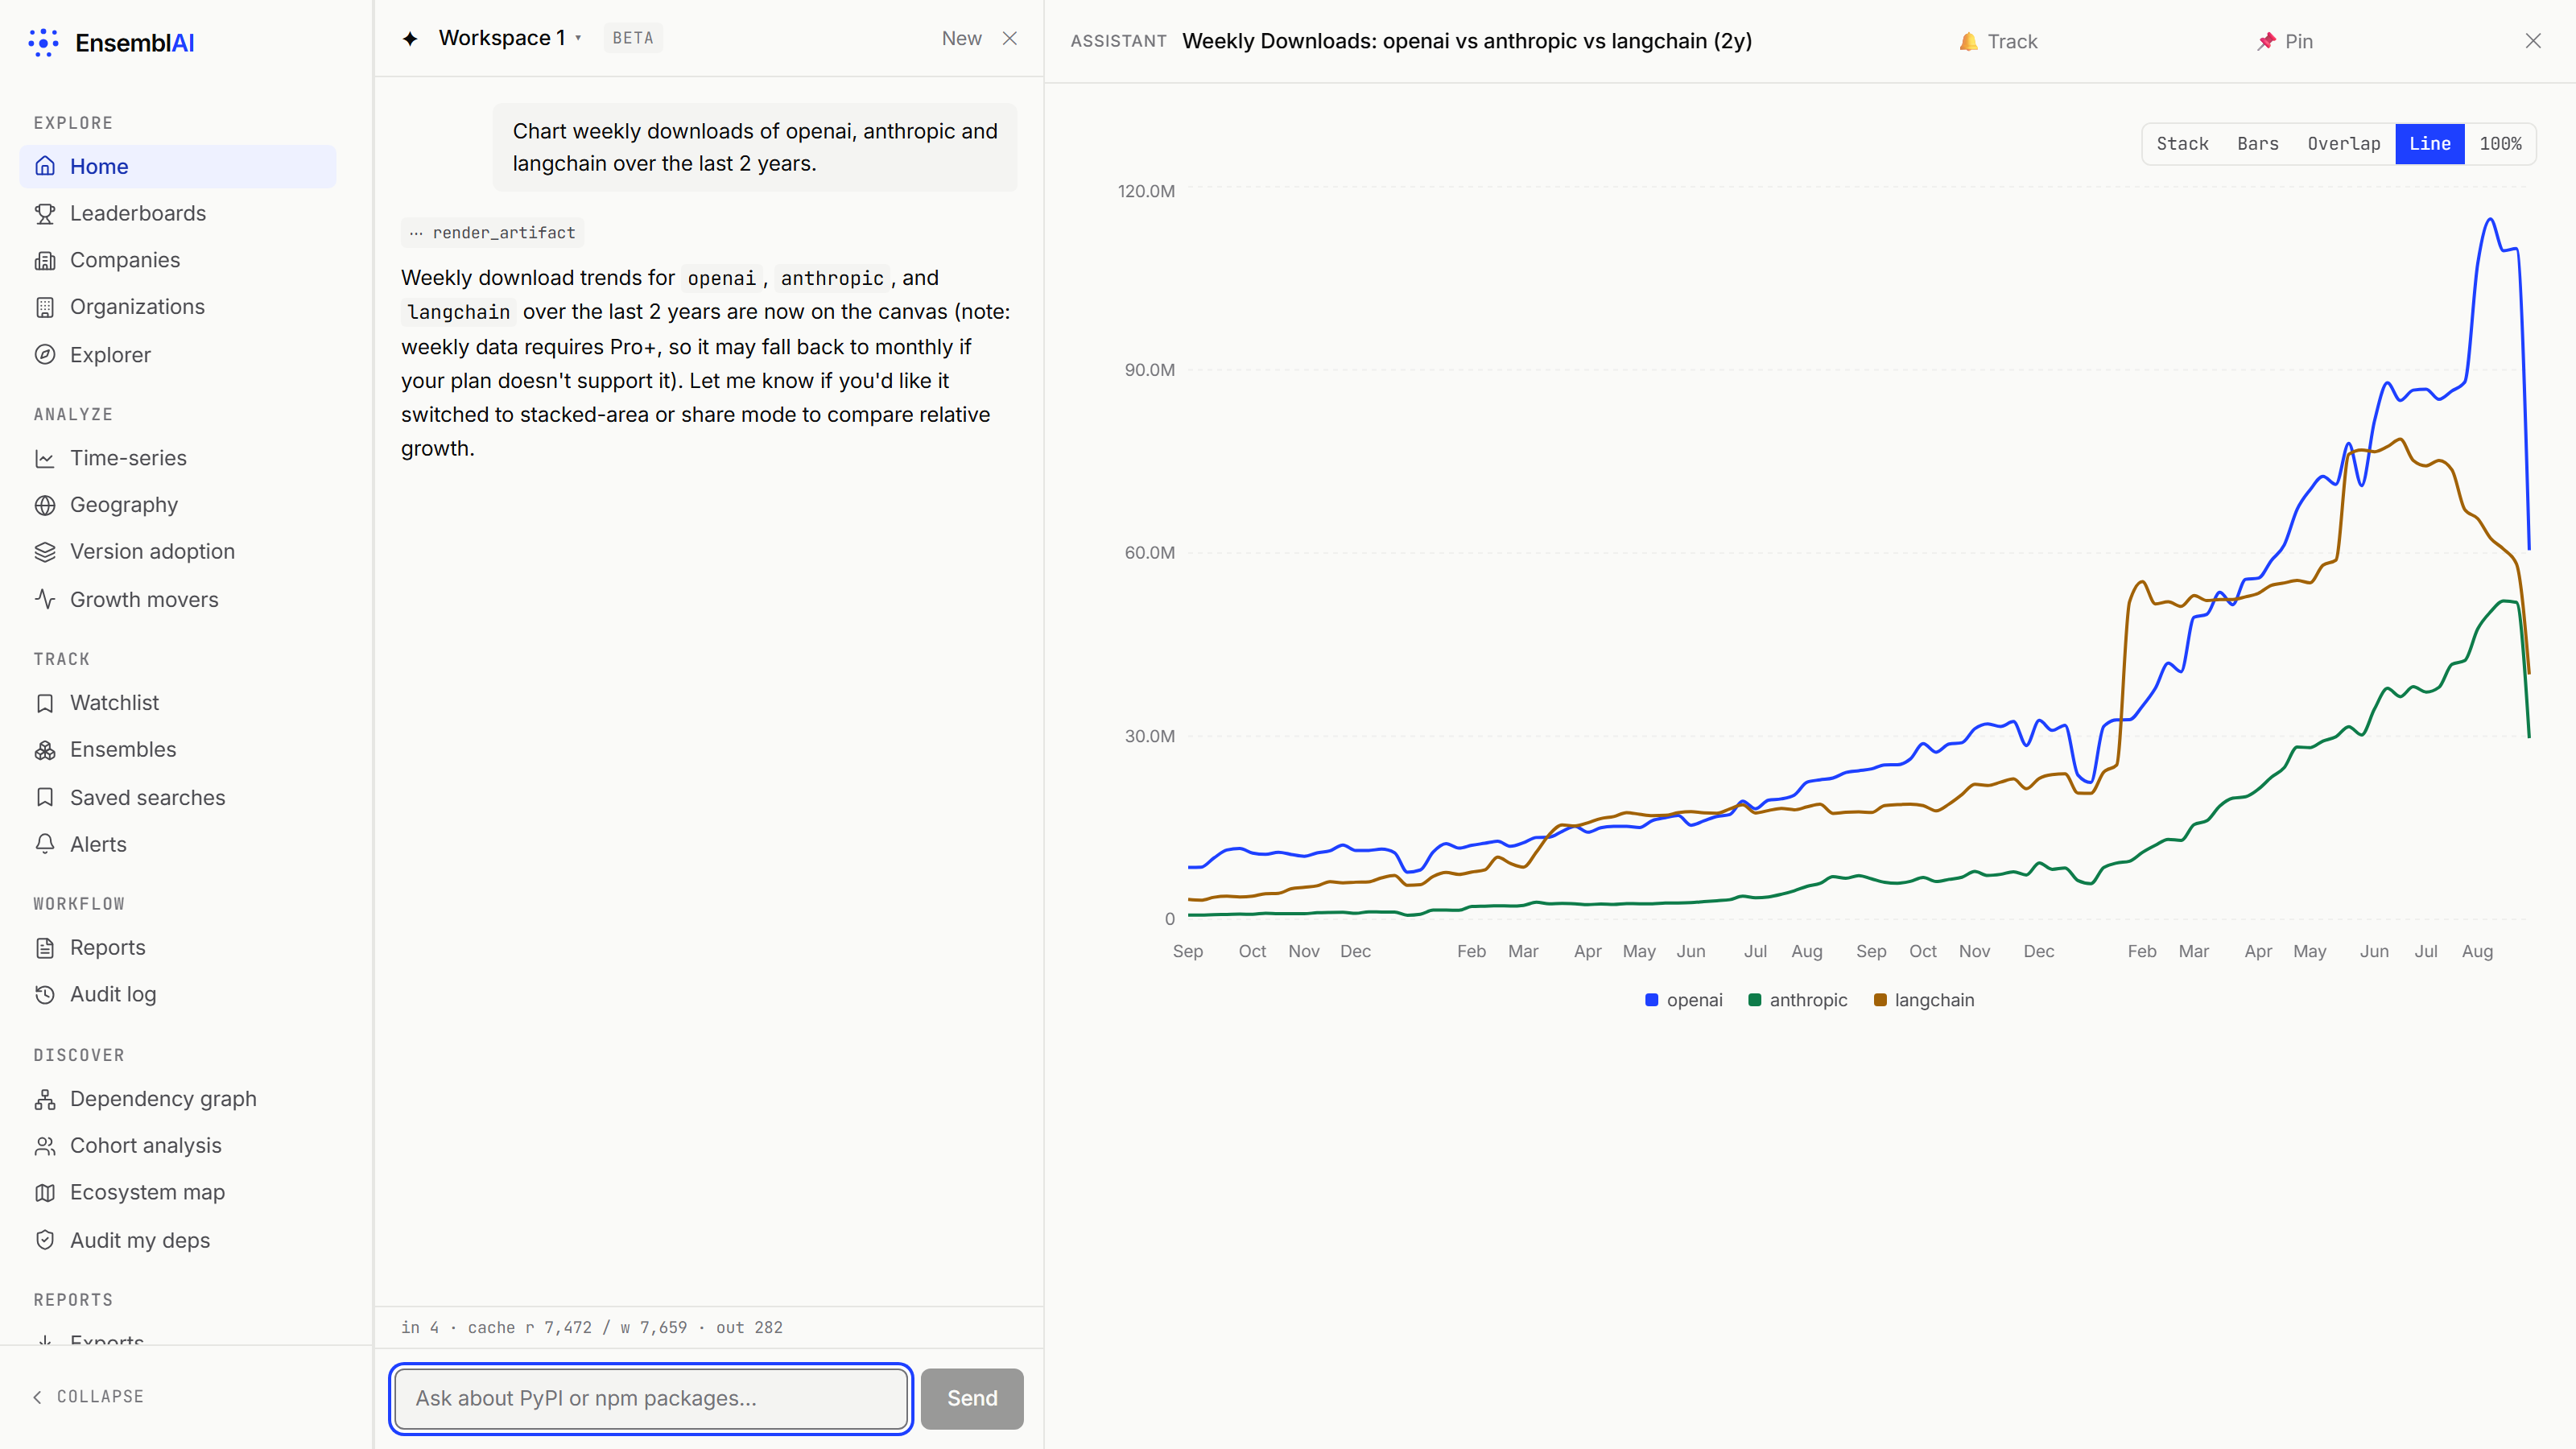The width and height of the screenshot is (2576, 1449).
Task: Open Reports via the document icon
Action: tap(45, 948)
